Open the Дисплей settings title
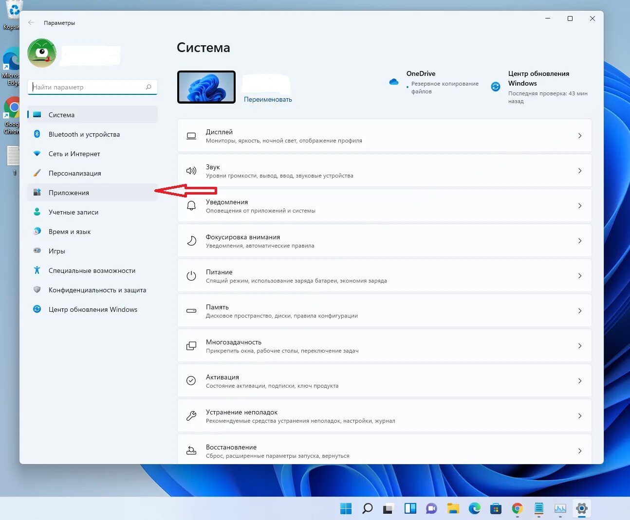The width and height of the screenshot is (630, 520). [219, 132]
